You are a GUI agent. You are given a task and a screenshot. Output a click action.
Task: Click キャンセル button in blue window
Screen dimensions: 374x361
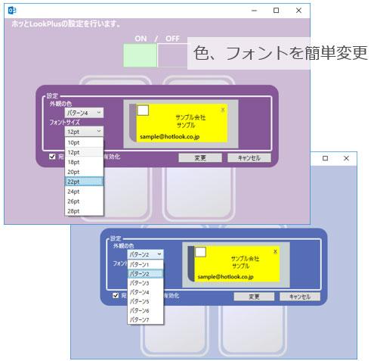(300, 297)
